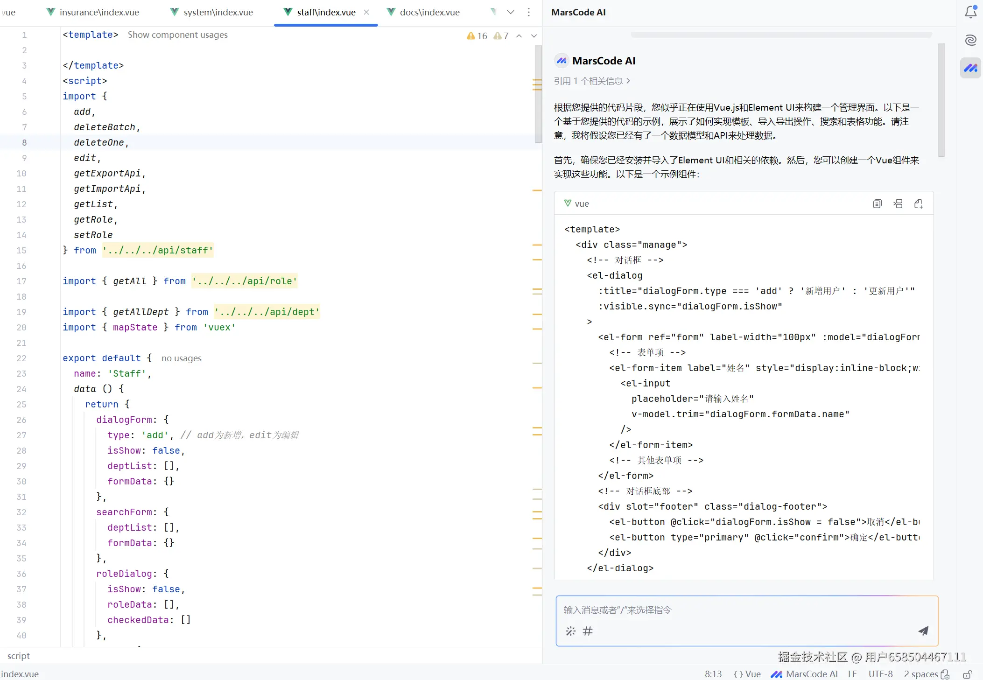Screen dimensions: 983x680
Task: Focus the chat message input field
Action: pyautogui.click(x=737, y=610)
